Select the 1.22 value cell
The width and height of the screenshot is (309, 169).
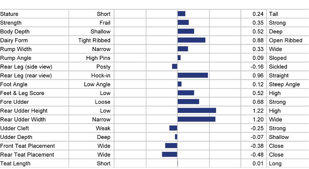click(x=258, y=111)
